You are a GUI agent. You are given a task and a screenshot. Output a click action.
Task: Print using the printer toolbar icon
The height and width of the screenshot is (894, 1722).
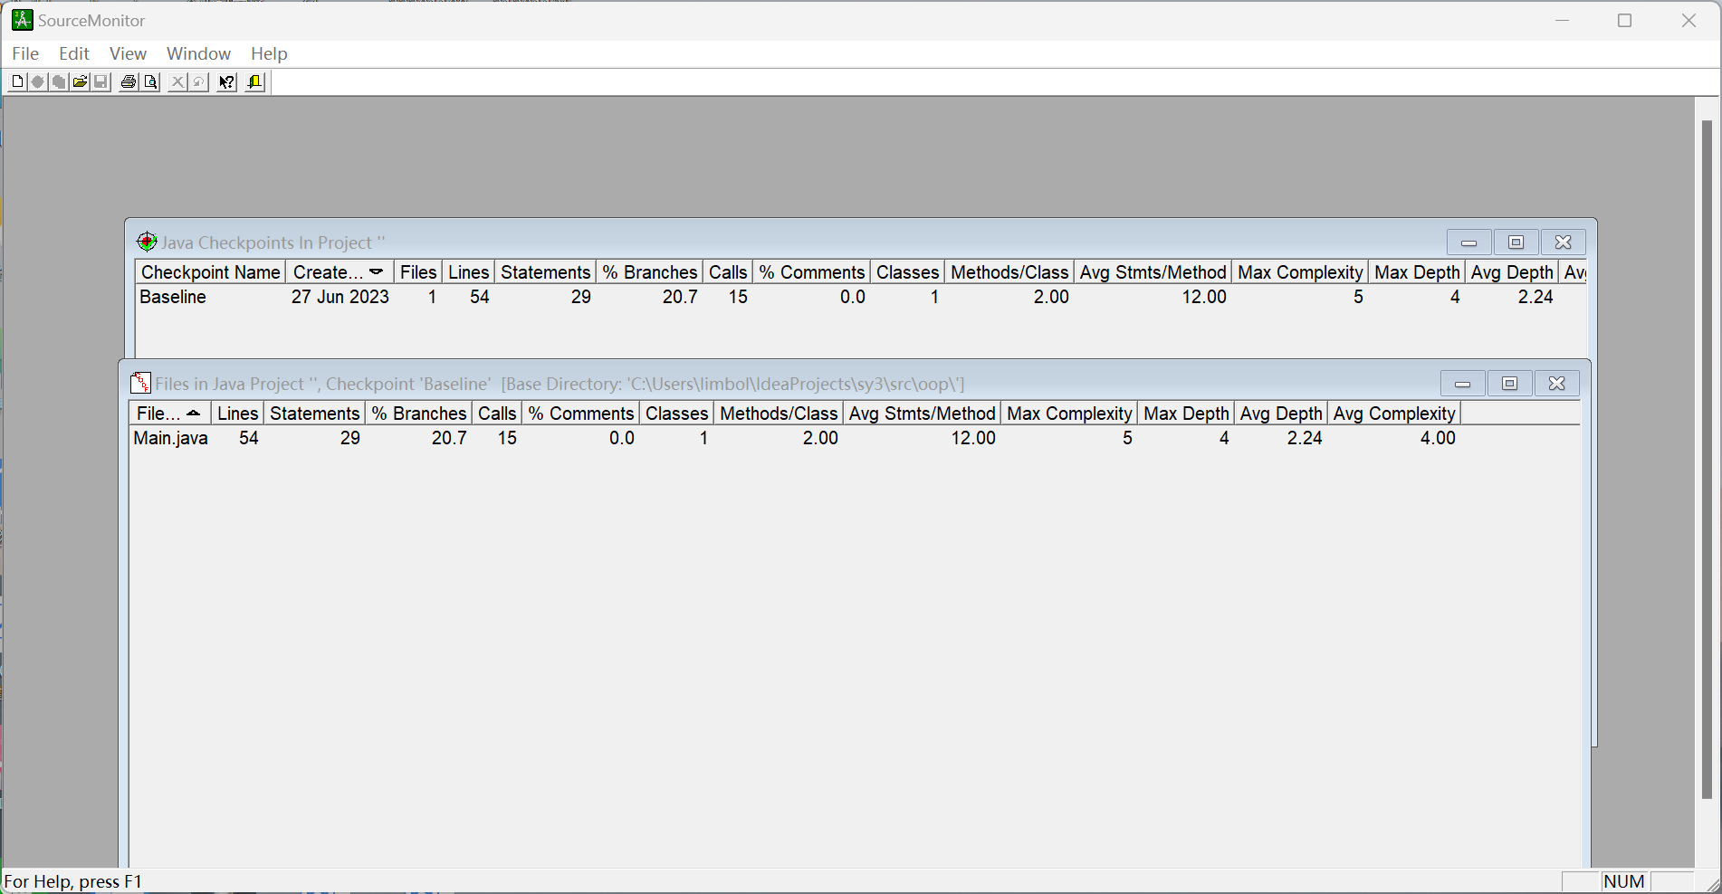tap(129, 82)
